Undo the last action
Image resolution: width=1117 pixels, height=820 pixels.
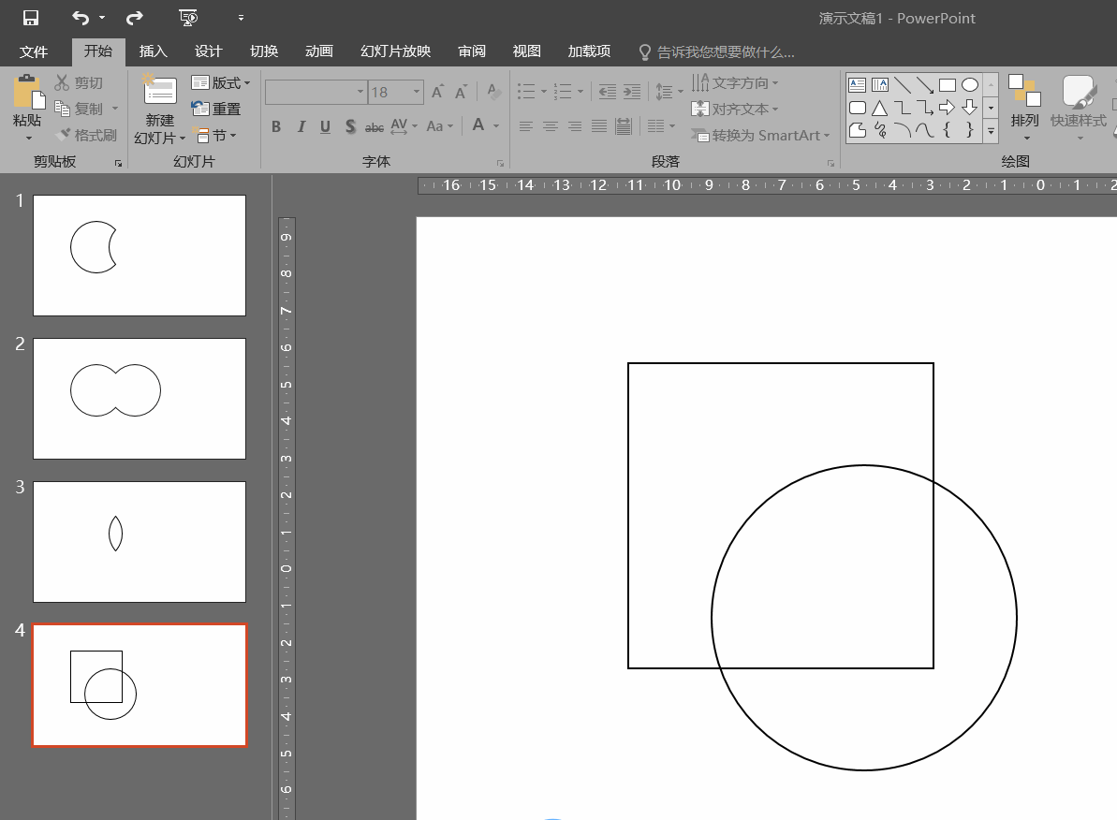tap(81, 18)
